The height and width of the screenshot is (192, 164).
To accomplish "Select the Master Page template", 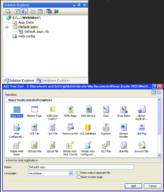I will pos(34,112).
